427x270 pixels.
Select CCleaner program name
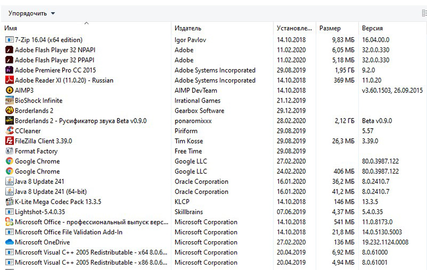click(28, 131)
